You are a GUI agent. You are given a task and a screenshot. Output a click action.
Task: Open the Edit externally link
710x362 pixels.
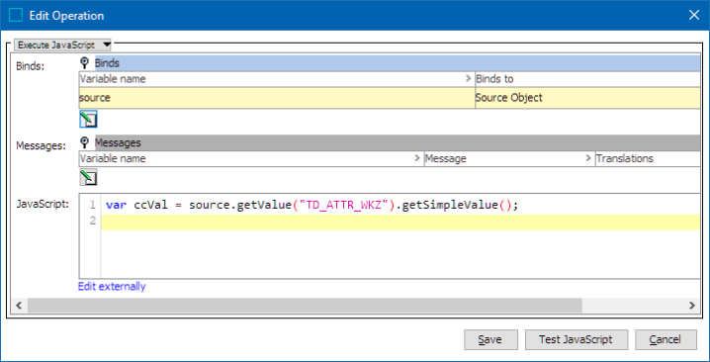coord(112,287)
